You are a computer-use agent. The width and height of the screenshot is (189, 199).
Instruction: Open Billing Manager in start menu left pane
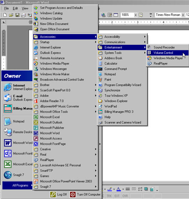pyautogui.click(x=17, y=109)
